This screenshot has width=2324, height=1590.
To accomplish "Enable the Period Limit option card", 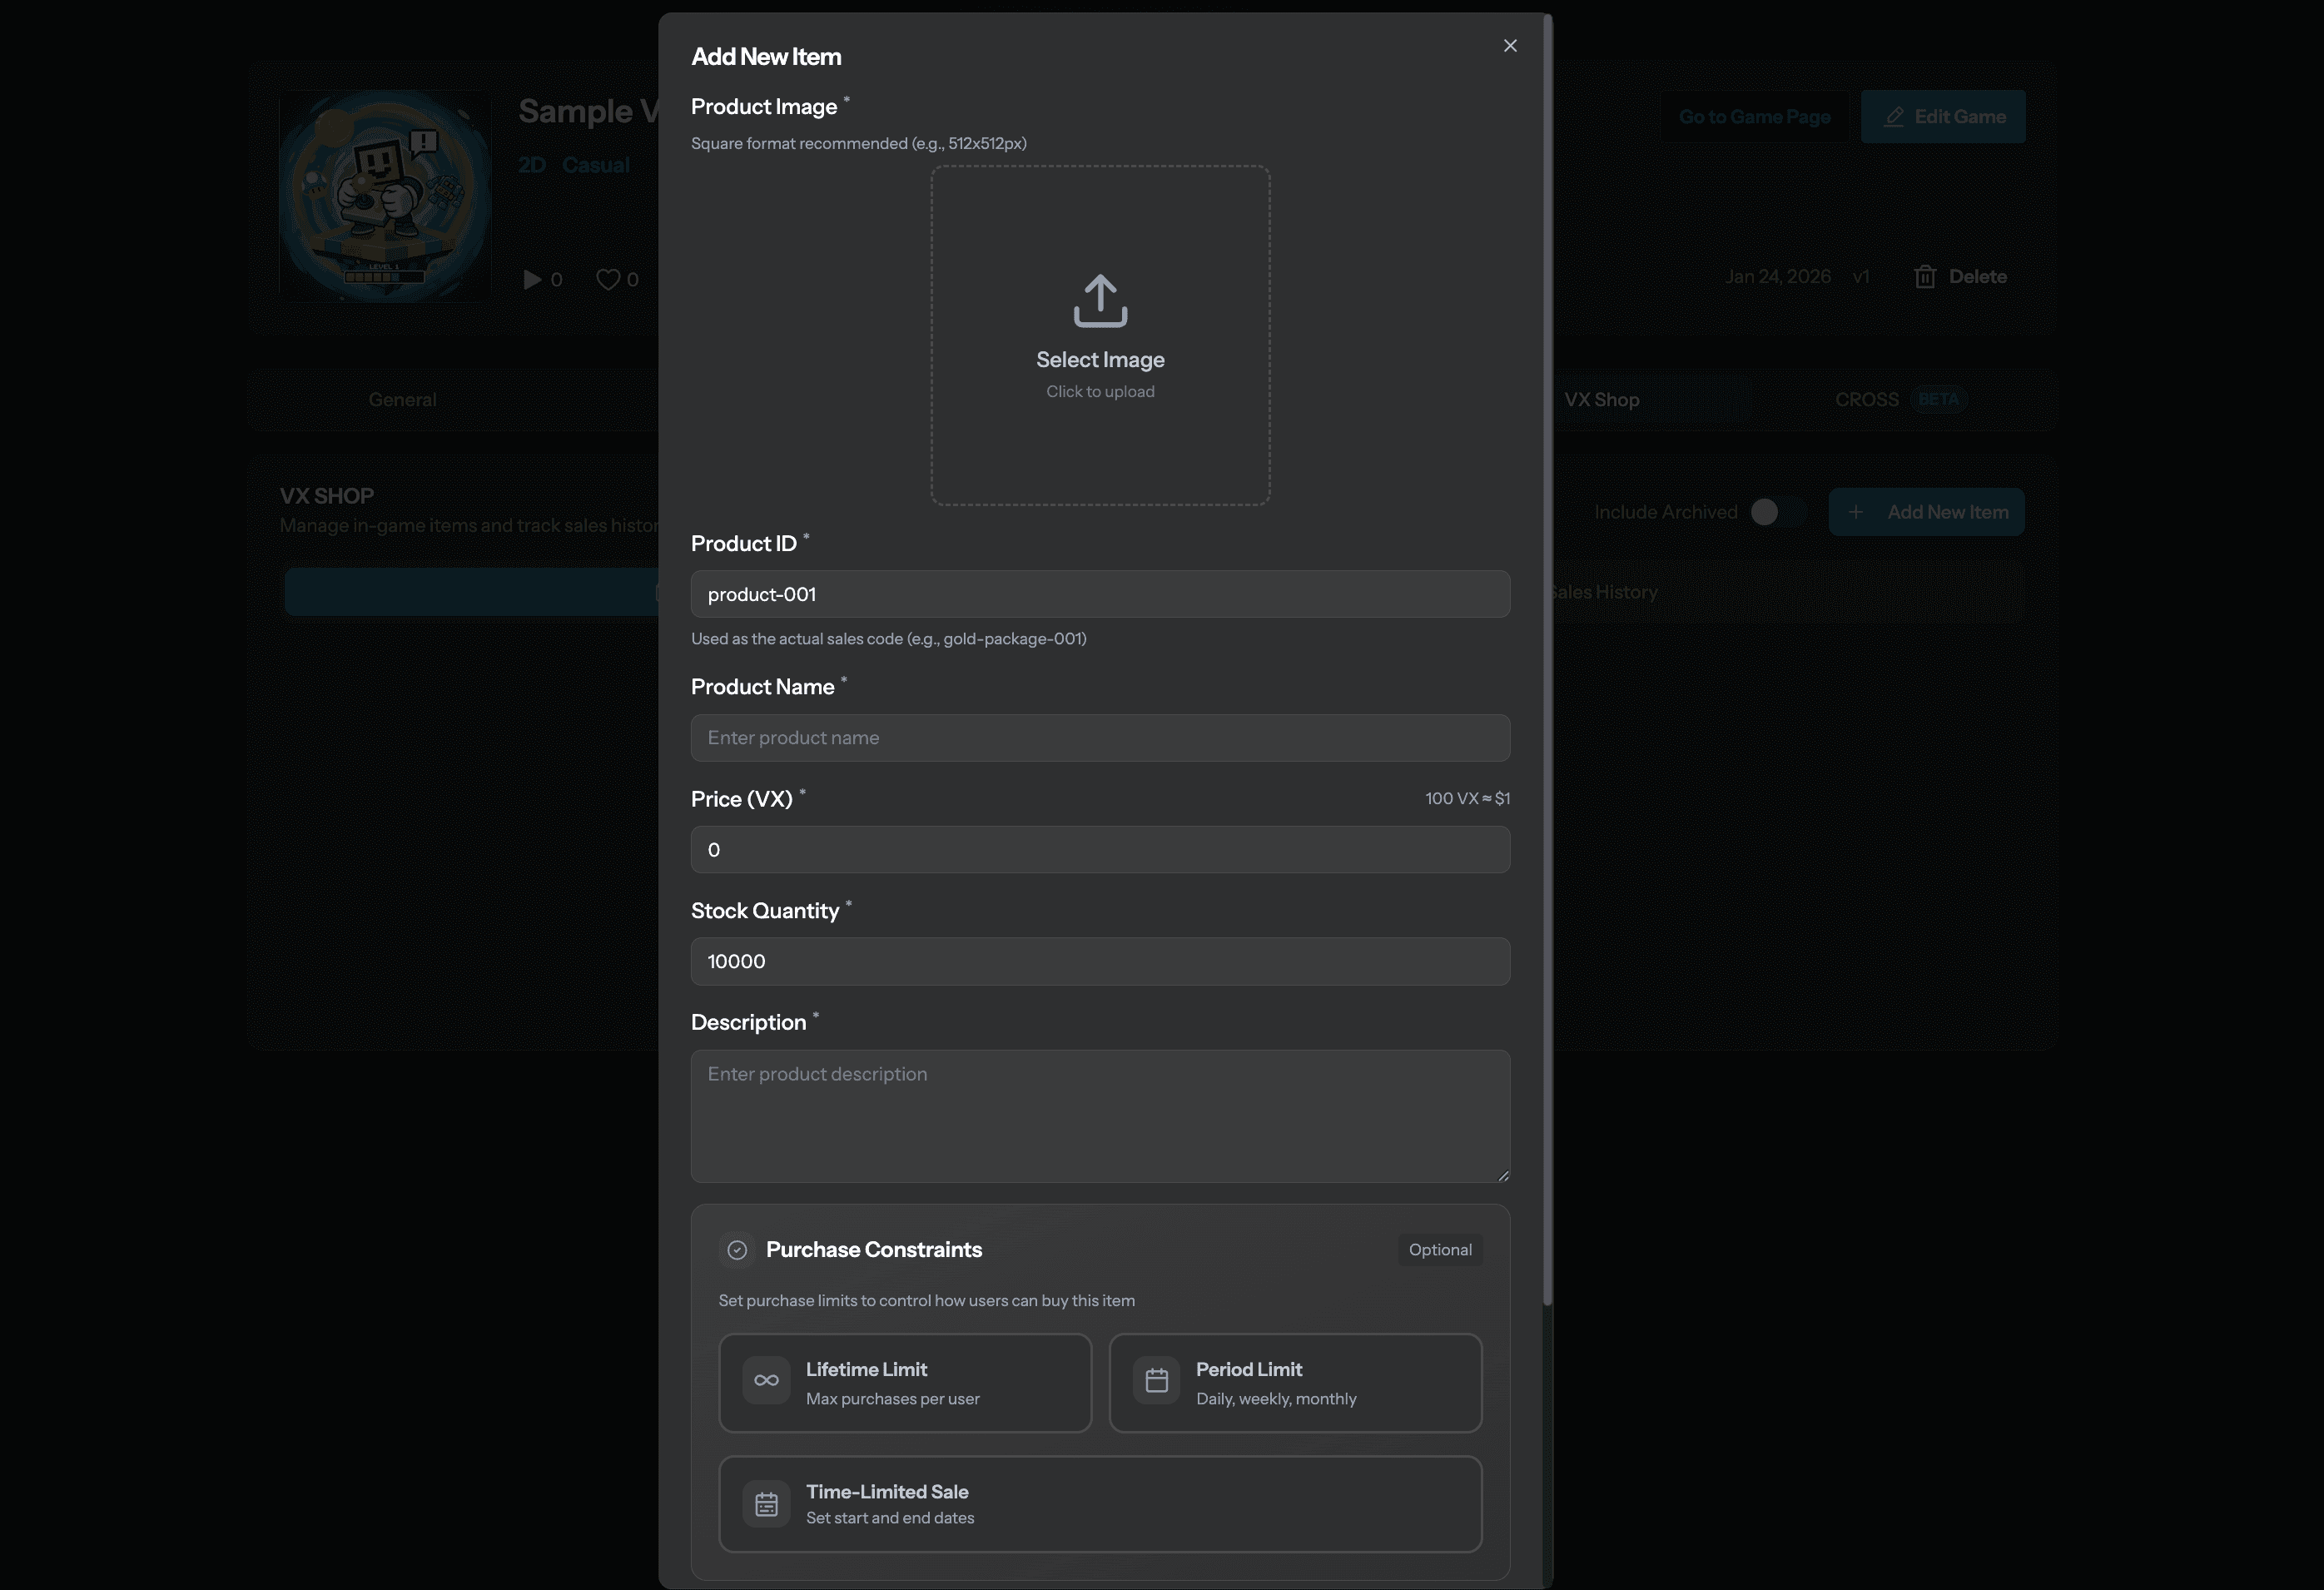I will click(1294, 1383).
